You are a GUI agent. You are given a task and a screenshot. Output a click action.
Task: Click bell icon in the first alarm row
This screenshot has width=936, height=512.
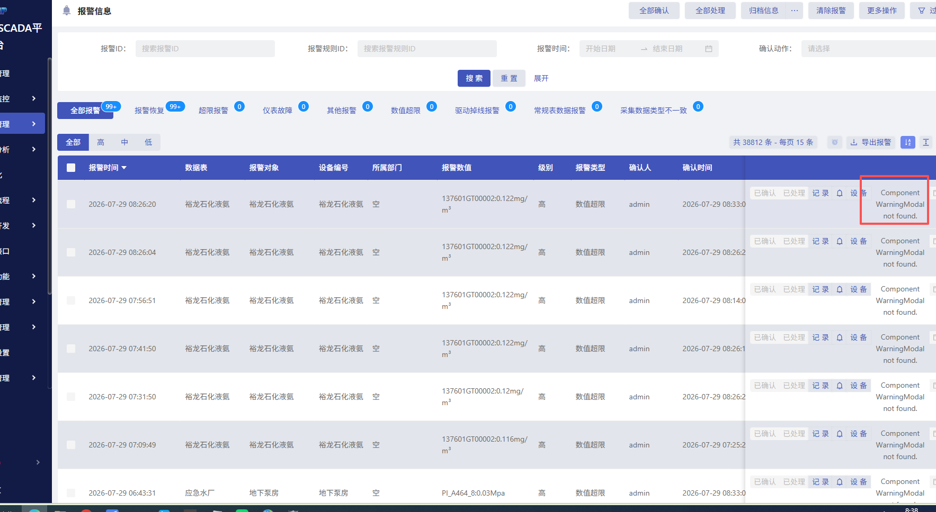pyautogui.click(x=840, y=193)
